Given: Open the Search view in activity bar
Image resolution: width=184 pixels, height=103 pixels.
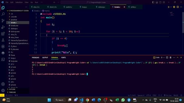Looking at the screenshot, I should [x=3, y=14].
